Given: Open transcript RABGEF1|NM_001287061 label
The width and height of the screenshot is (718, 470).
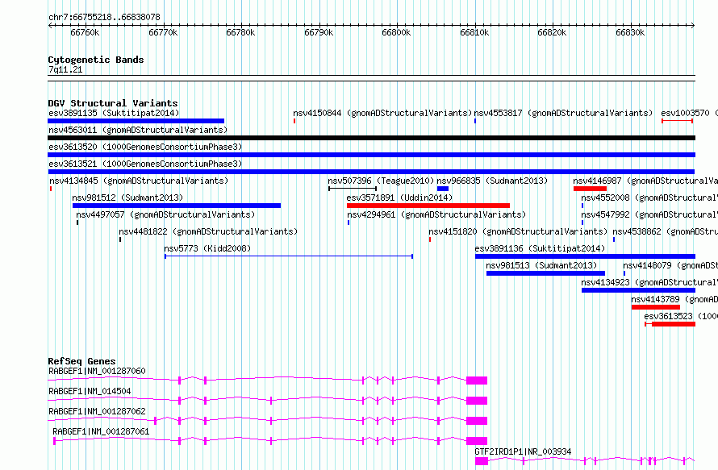Looking at the screenshot, I should (x=101, y=431).
